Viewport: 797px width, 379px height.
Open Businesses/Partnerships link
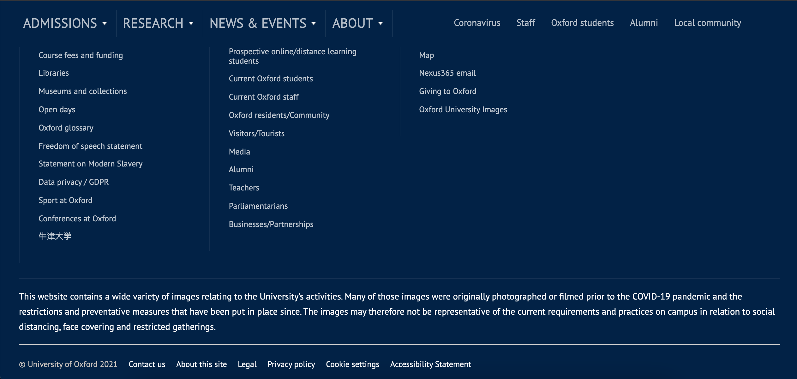271,224
